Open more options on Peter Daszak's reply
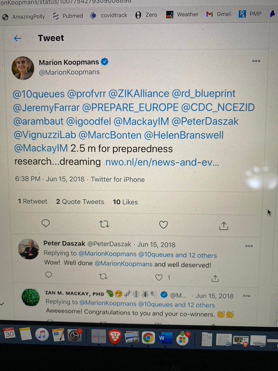Image resolution: width=278 pixels, height=371 pixels. [x=249, y=246]
